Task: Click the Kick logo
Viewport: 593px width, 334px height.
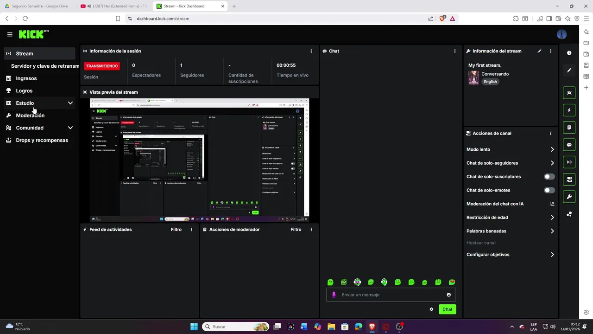Action: pos(33,34)
